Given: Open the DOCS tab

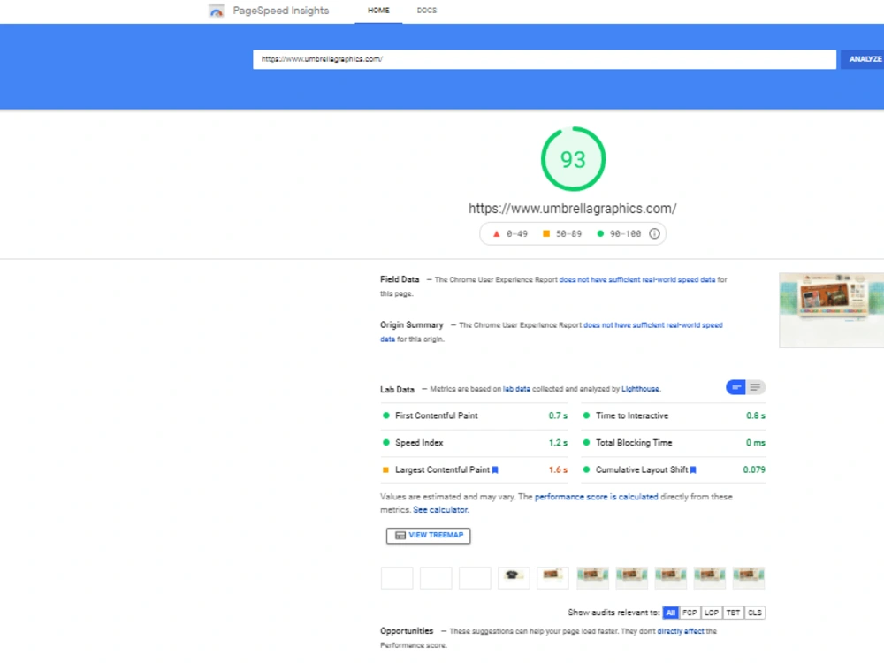Looking at the screenshot, I should tap(427, 11).
